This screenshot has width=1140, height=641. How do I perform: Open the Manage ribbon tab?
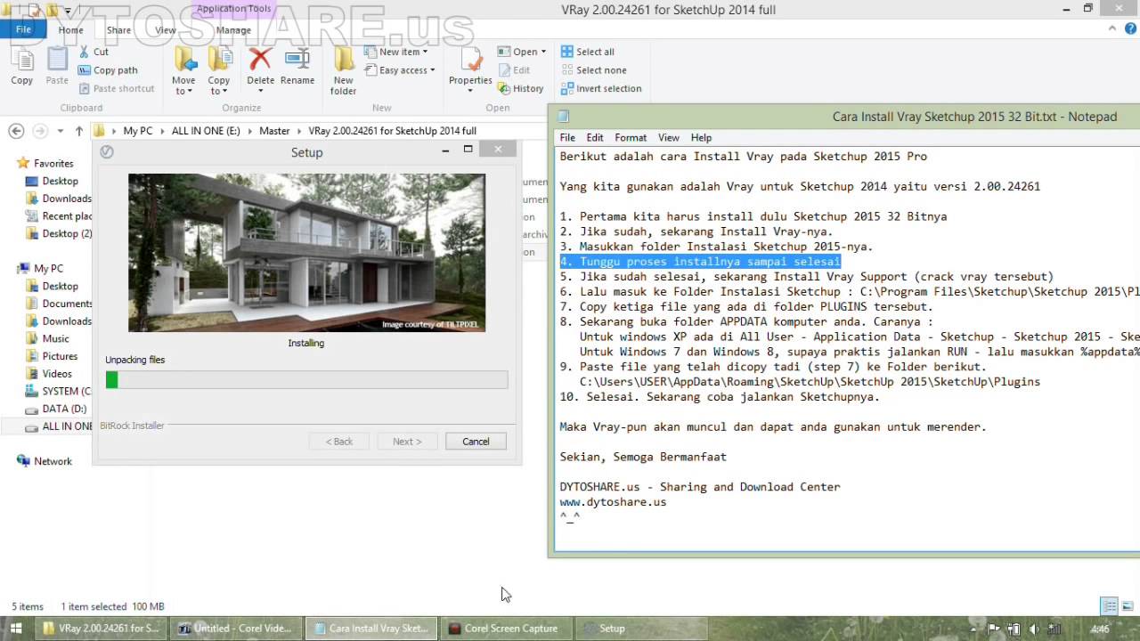[233, 29]
